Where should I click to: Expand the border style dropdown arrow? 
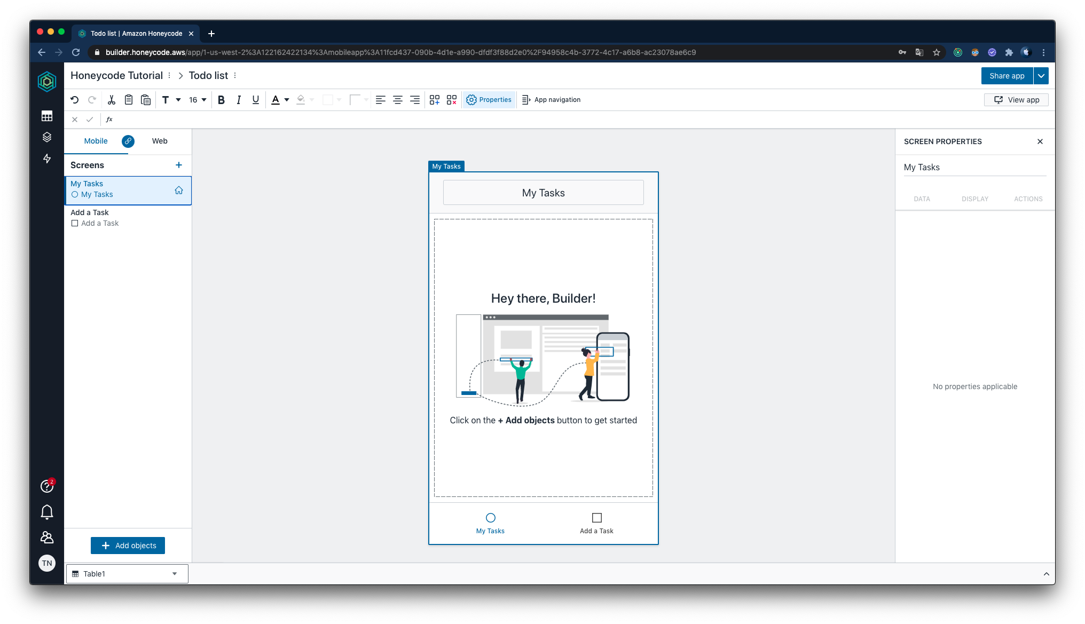pos(366,100)
